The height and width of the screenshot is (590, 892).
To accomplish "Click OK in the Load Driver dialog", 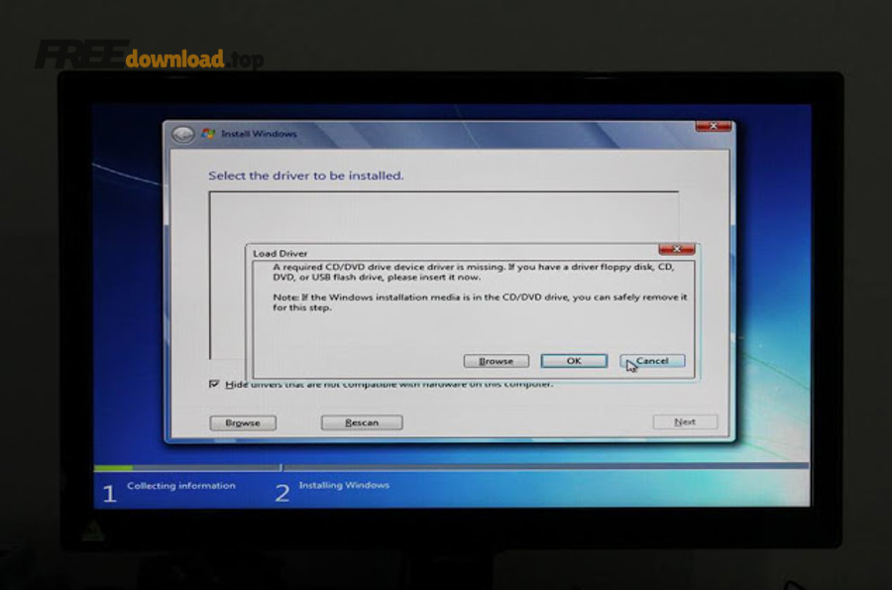I will (x=574, y=361).
